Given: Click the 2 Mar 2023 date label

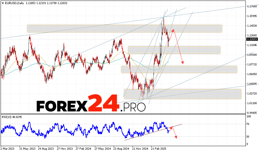Looking at the screenshot, I should coord(8,149).
